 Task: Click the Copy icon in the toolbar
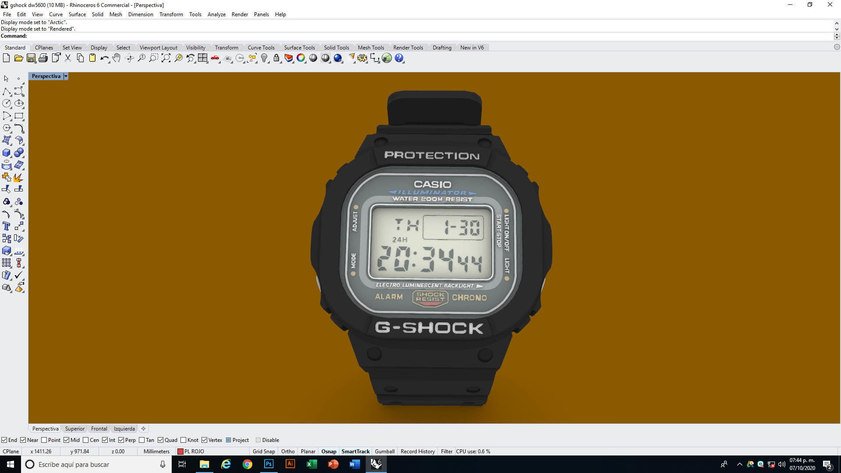(x=80, y=58)
